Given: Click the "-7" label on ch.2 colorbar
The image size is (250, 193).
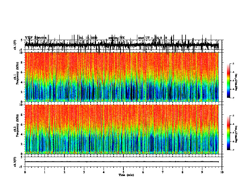Looking at the screenshot, I should (x=233, y=150).
